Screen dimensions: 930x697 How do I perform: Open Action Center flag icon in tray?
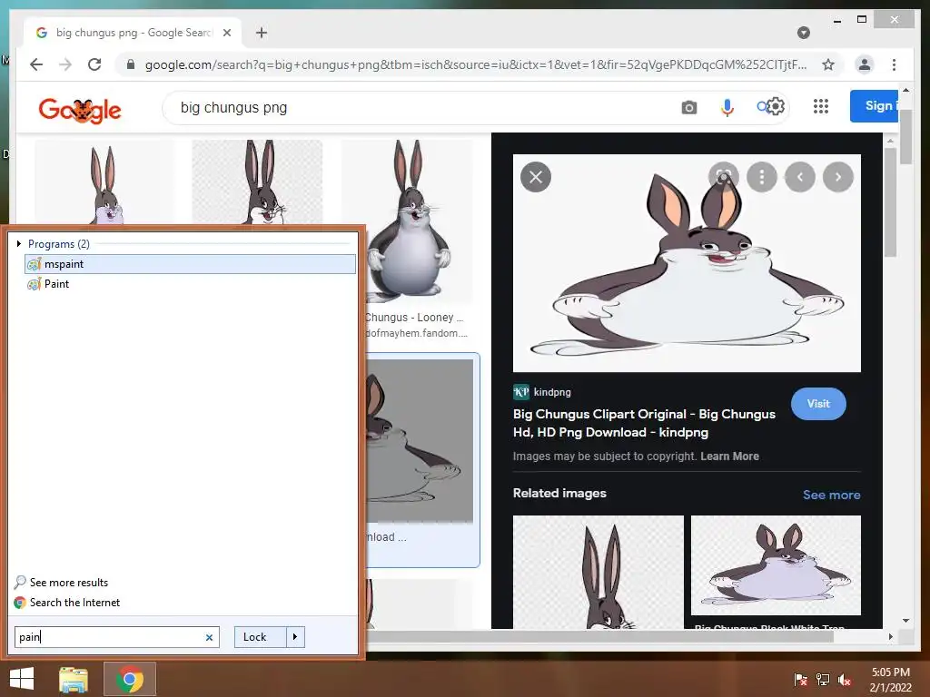click(801, 680)
